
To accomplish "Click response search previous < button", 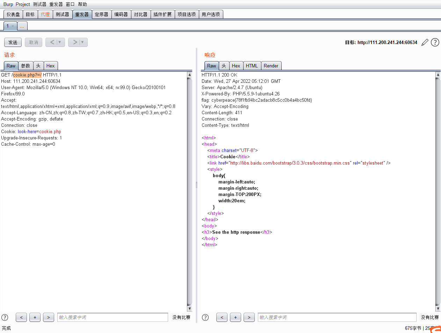I will [x=222, y=317].
